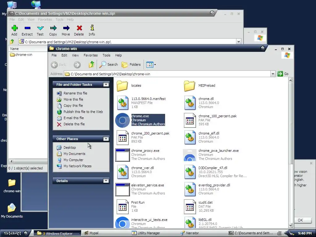Select D3DCompiler_47.dll file
This screenshot has height=237, width=316.
[215, 172]
